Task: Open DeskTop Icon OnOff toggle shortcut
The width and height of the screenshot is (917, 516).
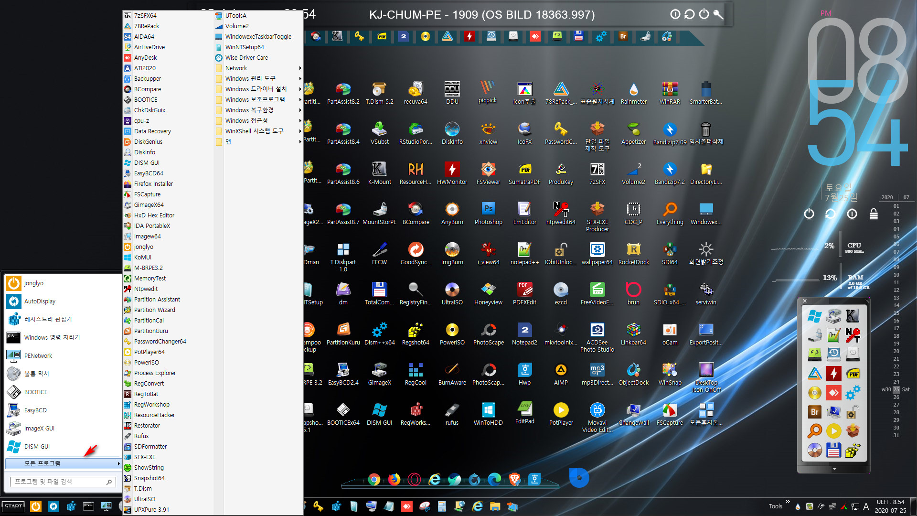Action: 706,377
